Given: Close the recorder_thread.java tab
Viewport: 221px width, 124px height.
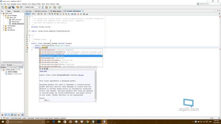Looking at the screenshot, I should (83, 11).
